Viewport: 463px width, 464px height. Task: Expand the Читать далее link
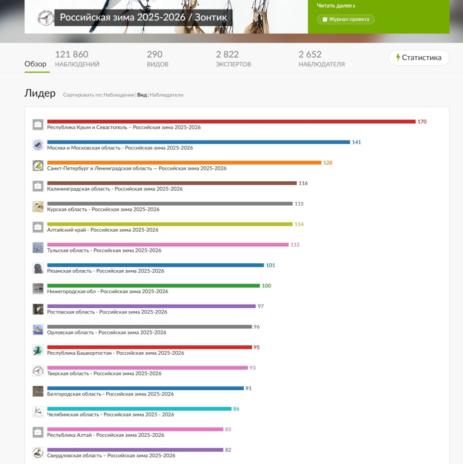click(336, 6)
